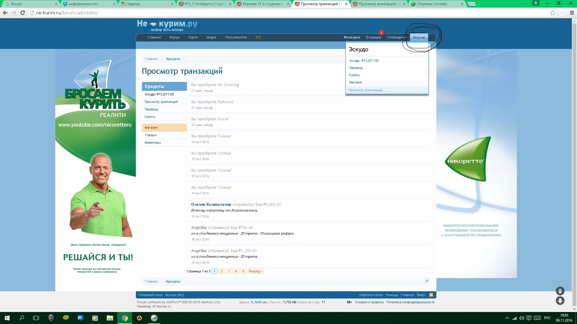This screenshot has width=577, height=324.
Task: Toggle the volume icon in system tray
Action: (521, 318)
